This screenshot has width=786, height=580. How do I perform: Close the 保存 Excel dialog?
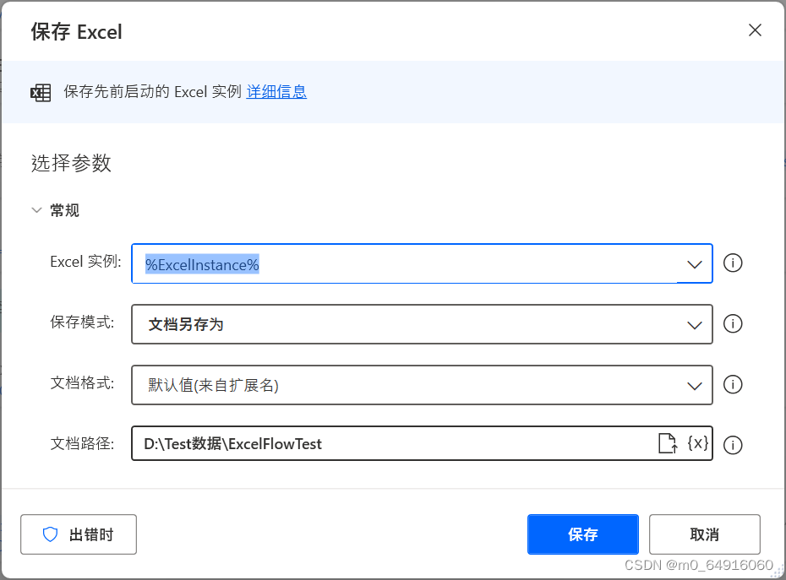[x=755, y=30]
